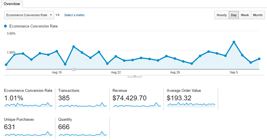267x140 pixels.
Task: Click the Unique Purchases title
Action: point(19,119)
